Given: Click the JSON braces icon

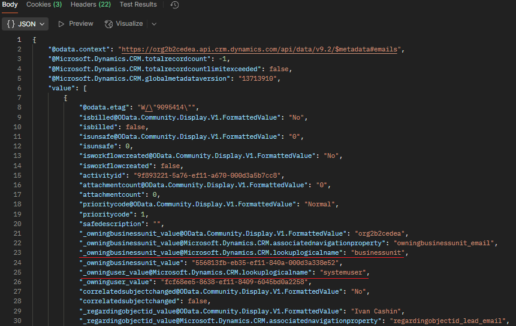Looking at the screenshot, I should pyautogui.click(x=11, y=24).
